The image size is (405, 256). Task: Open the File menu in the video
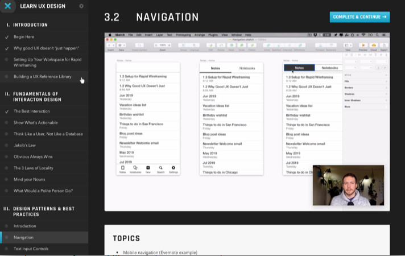(x=130, y=35)
